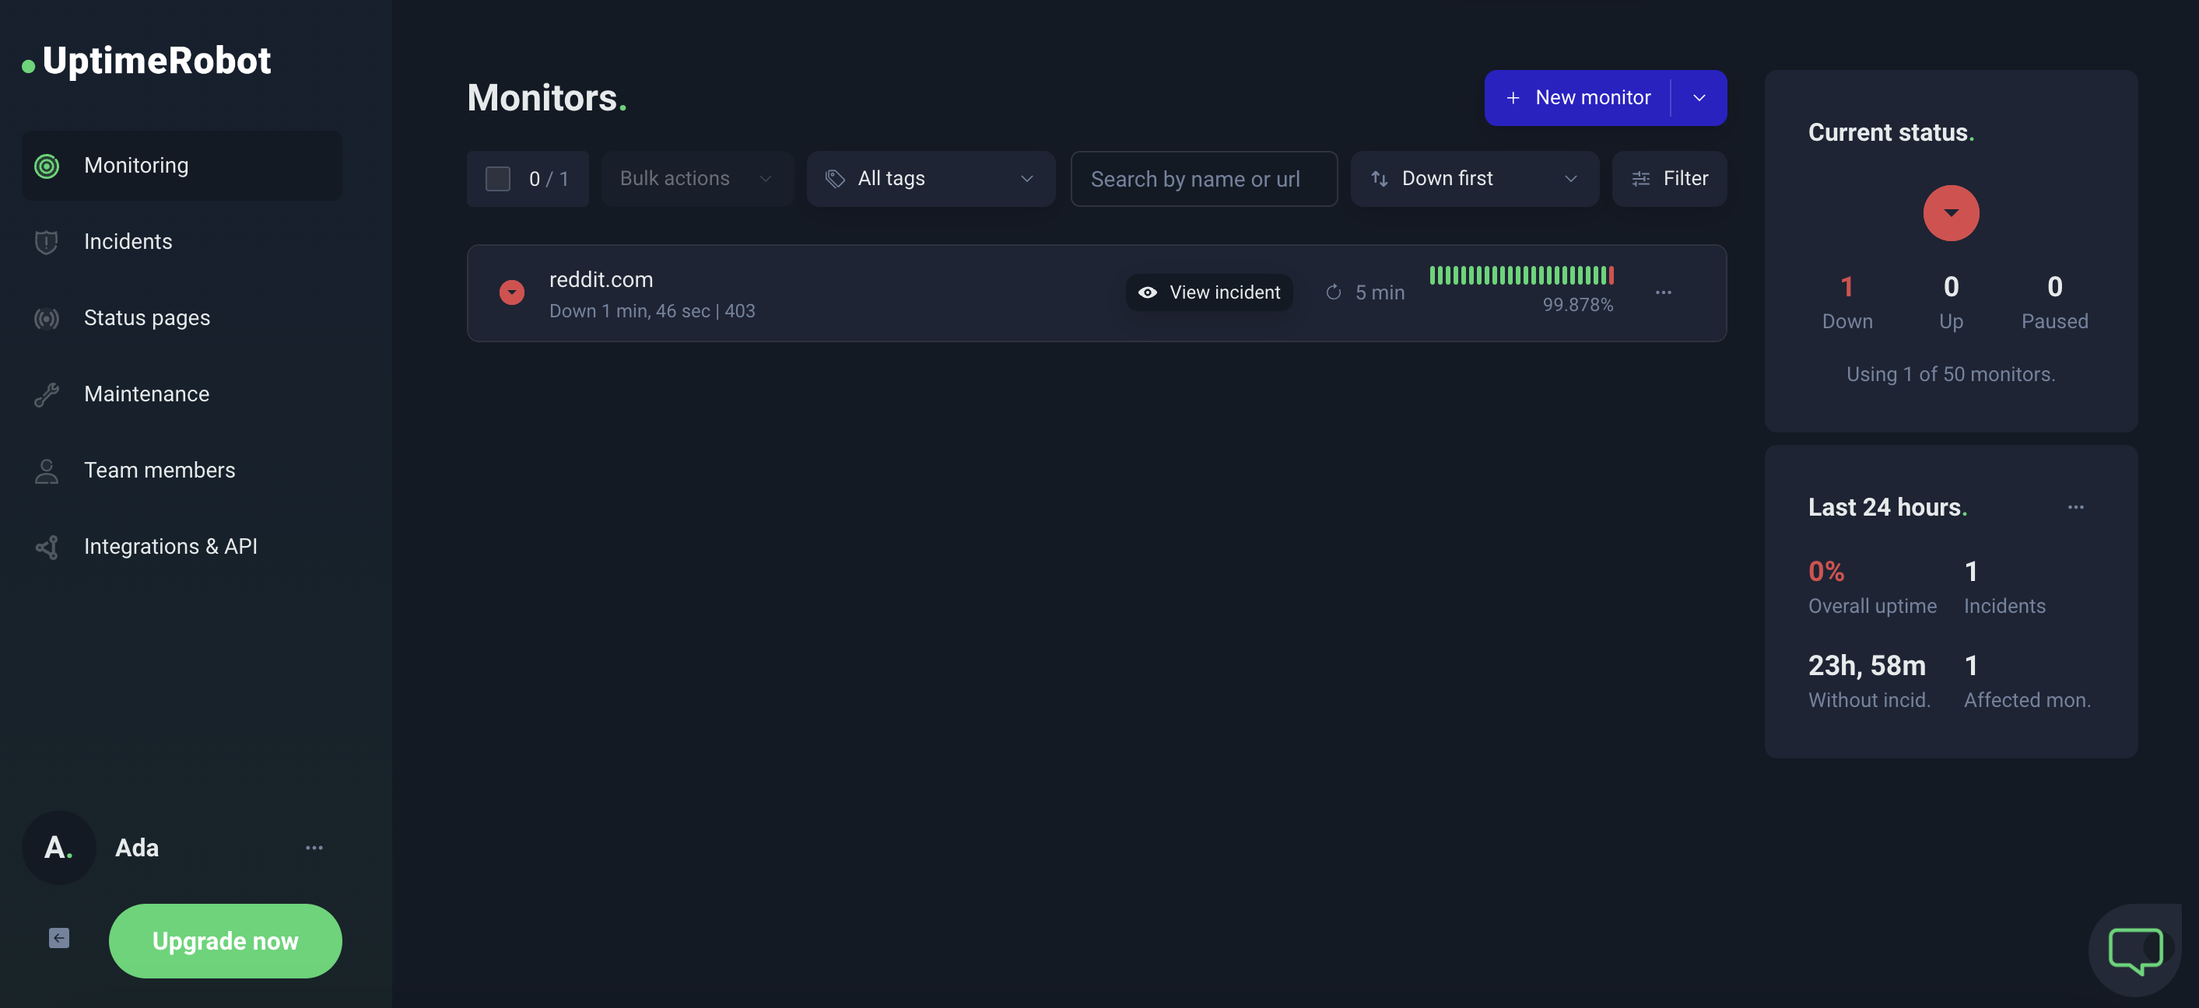Screen dimensions: 2199x1008
Task: Click Upgrade now button
Action: 226,940
